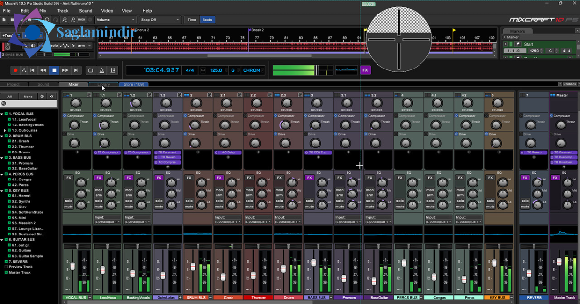The width and height of the screenshot is (580, 304).
Task: Click the FX button on VOCAL BUS channel
Action: 69,178
